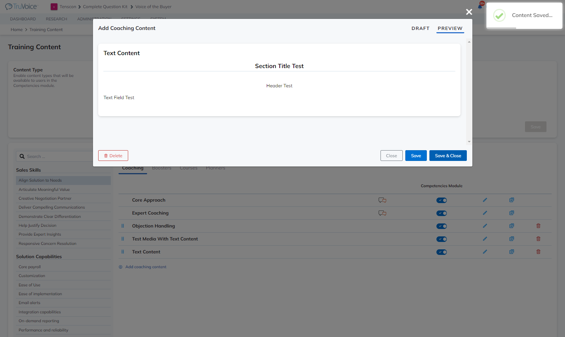Delete the Objection Handling row
Image resolution: width=565 pixels, height=337 pixels.
pos(538,226)
